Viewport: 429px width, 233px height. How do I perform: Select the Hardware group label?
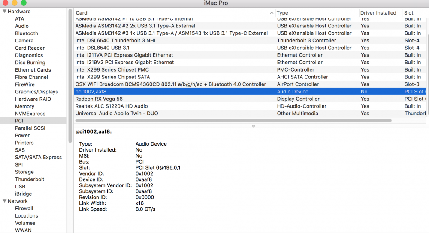(x=19, y=12)
